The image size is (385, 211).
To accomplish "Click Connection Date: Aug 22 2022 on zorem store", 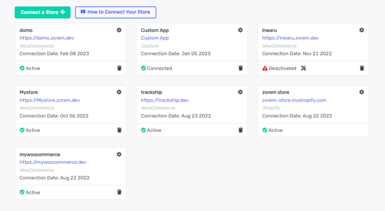I will (x=297, y=116).
